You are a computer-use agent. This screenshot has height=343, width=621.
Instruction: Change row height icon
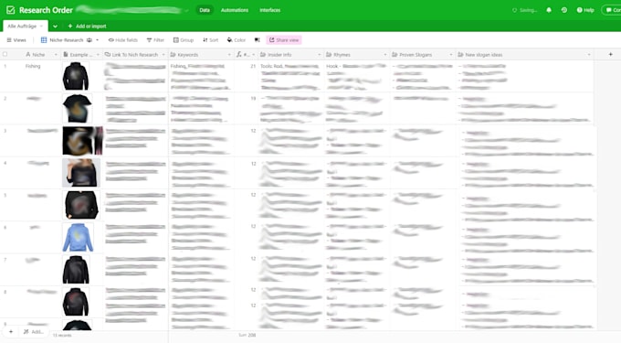click(x=257, y=40)
